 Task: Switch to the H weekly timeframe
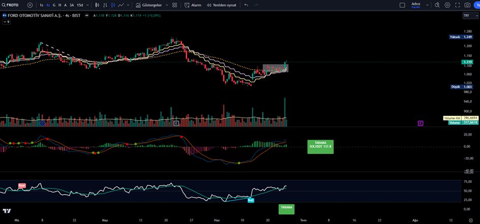[x=60, y=5]
